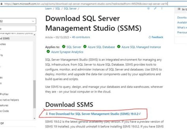Click the download arrow icon before Free Download
Screen dimensions: 187x129
(x=47, y=113)
